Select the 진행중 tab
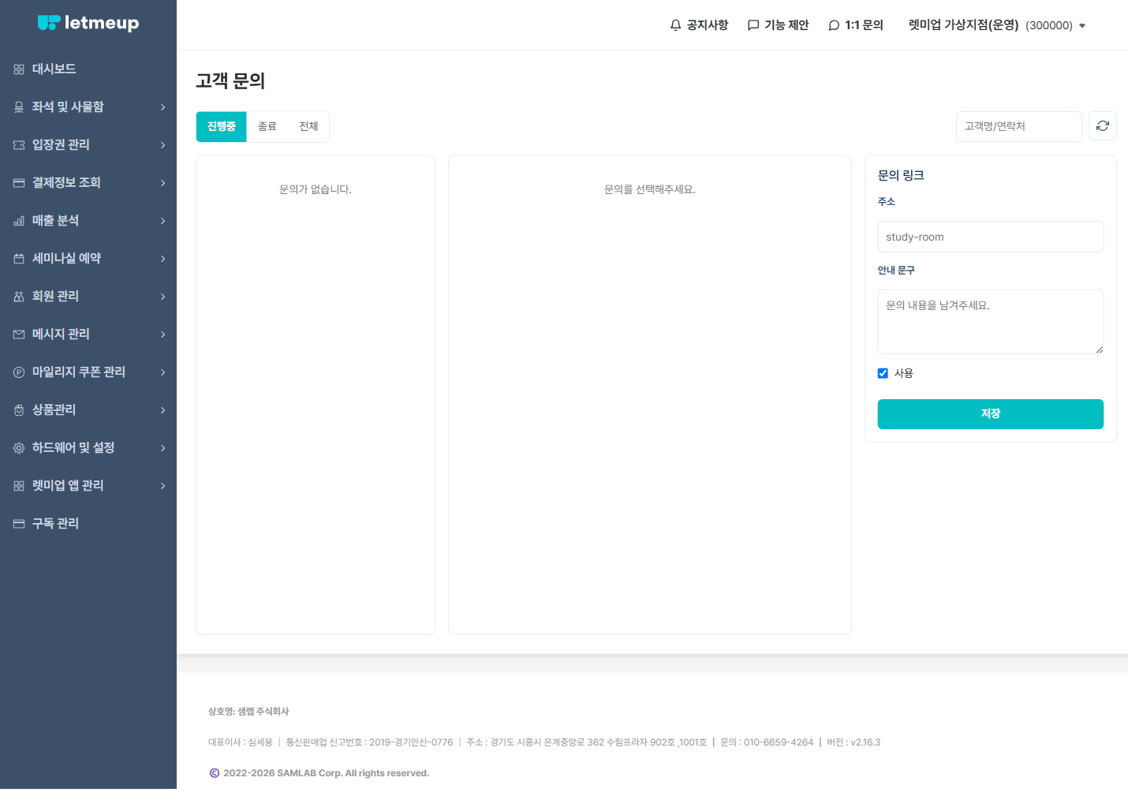1128x811 pixels. pyautogui.click(x=222, y=126)
